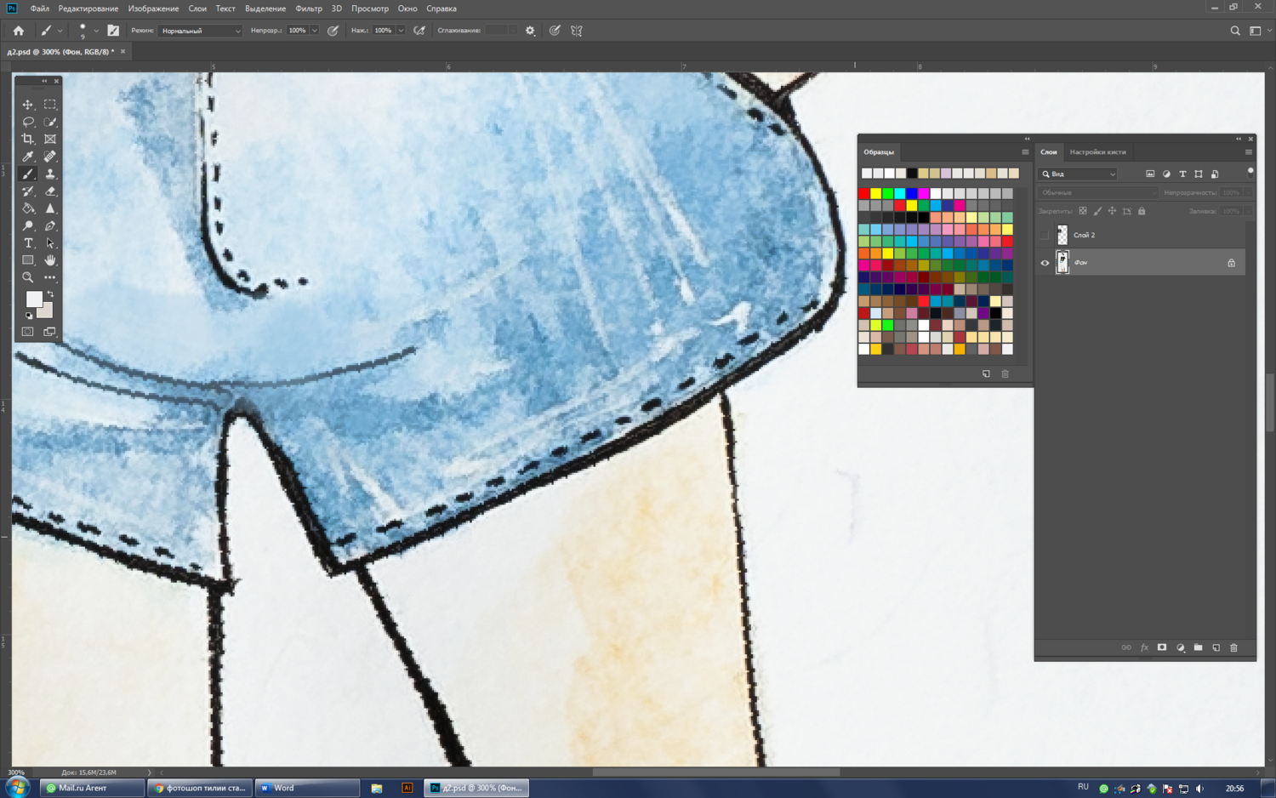Create new group folder button

click(1198, 648)
